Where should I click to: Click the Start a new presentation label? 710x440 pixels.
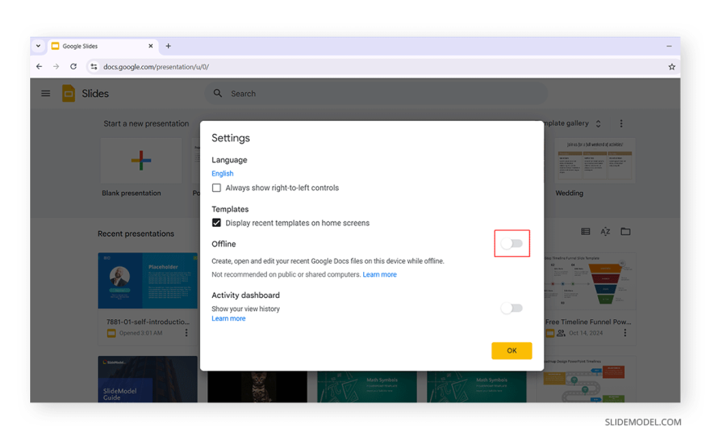click(x=146, y=124)
